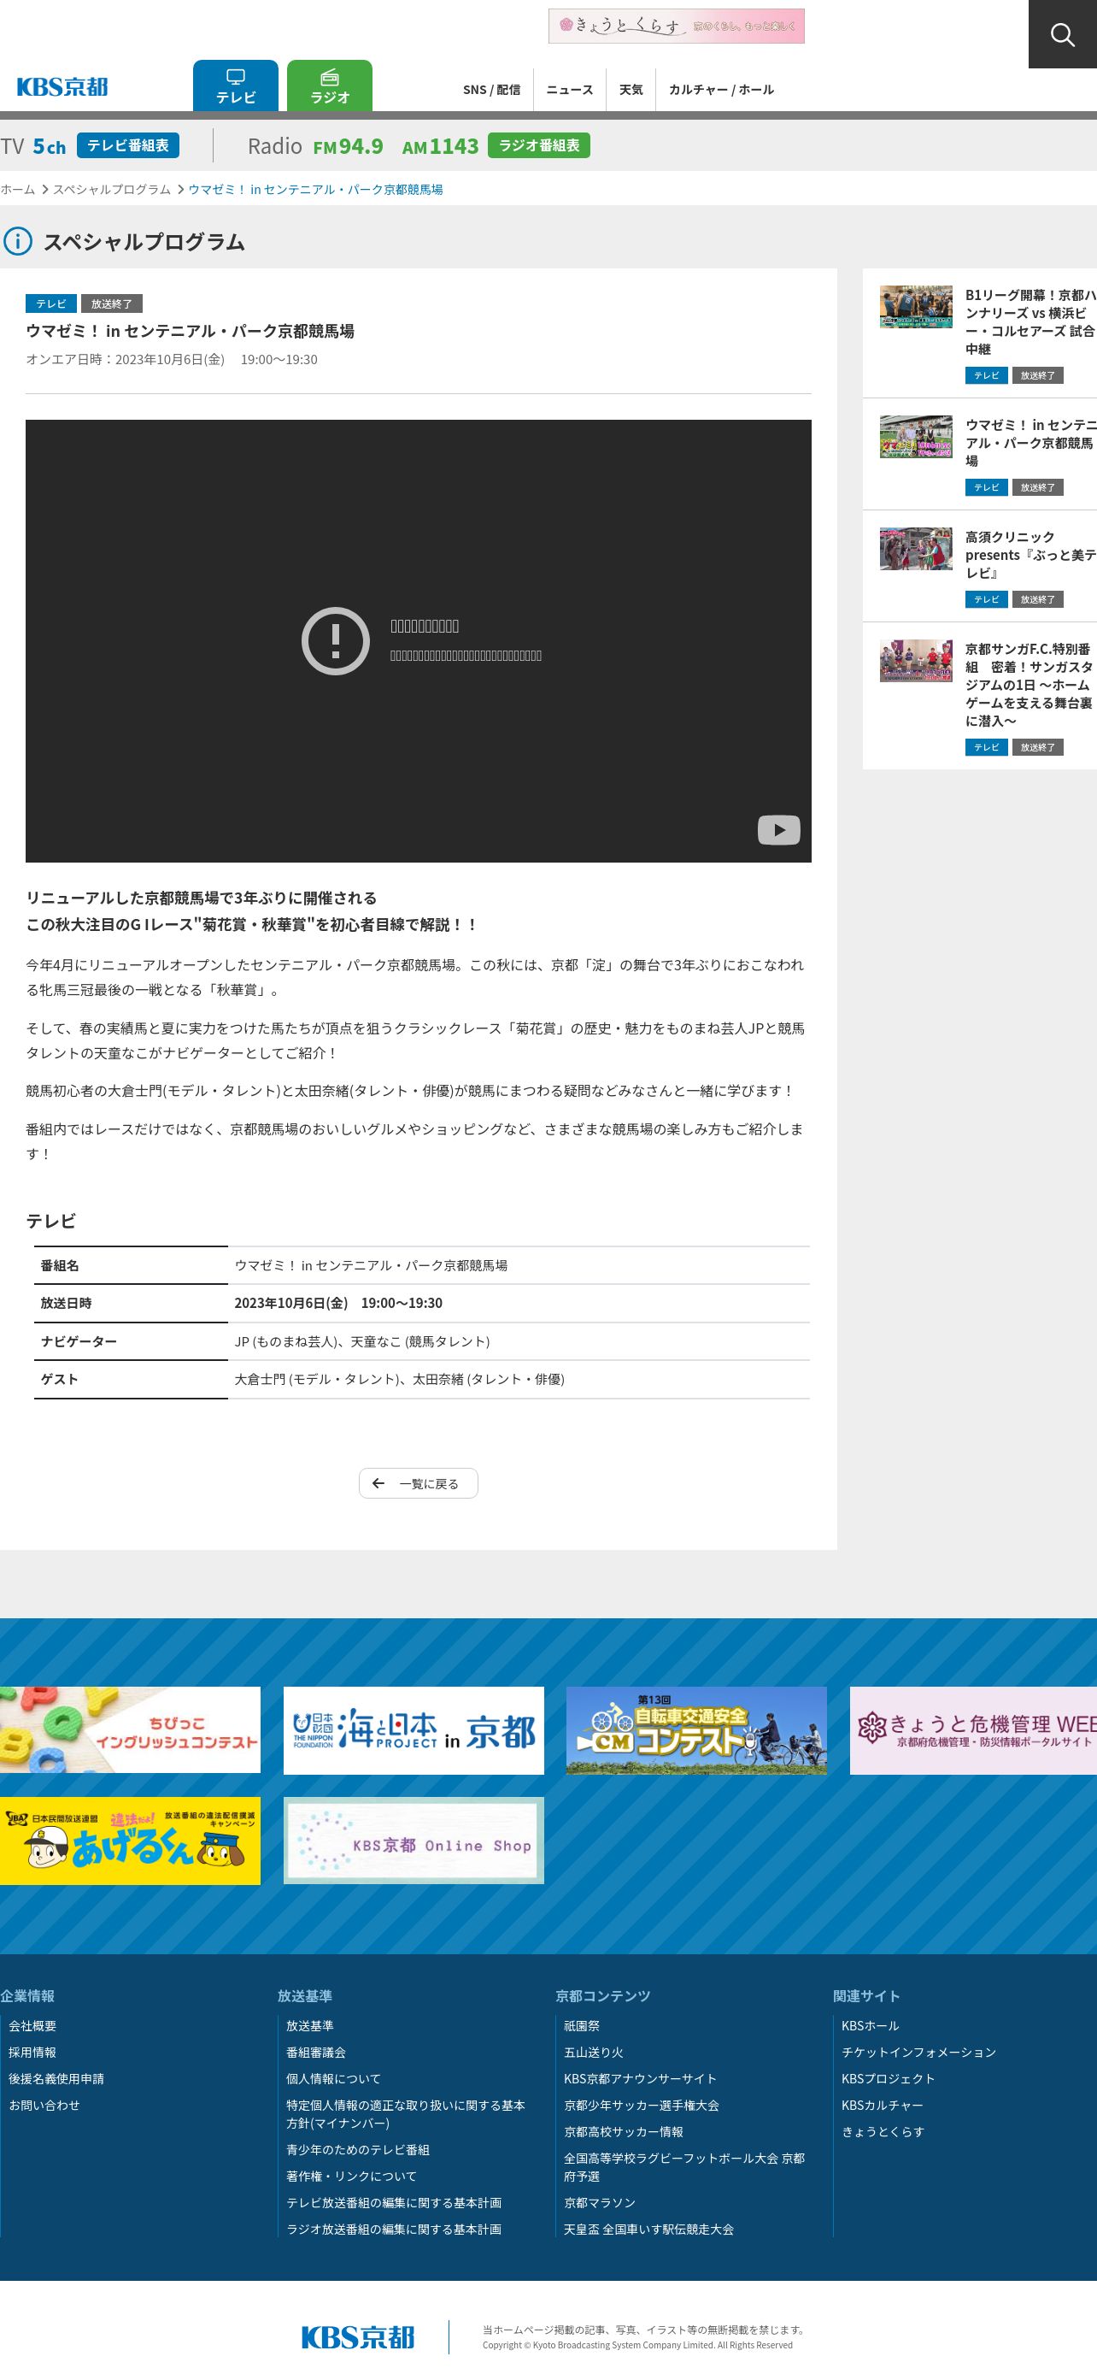The image size is (1097, 2380).
Task: Open 後援名義使用申請 footer link
Action: [56, 2079]
